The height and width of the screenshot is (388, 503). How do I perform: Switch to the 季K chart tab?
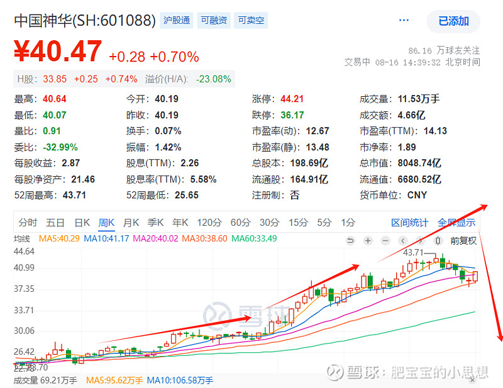coord(155,223)
